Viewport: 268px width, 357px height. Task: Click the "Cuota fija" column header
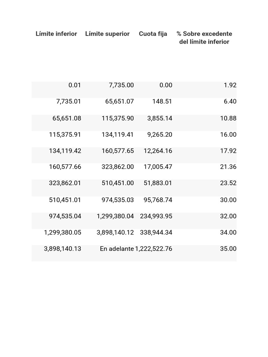(153, 34)
